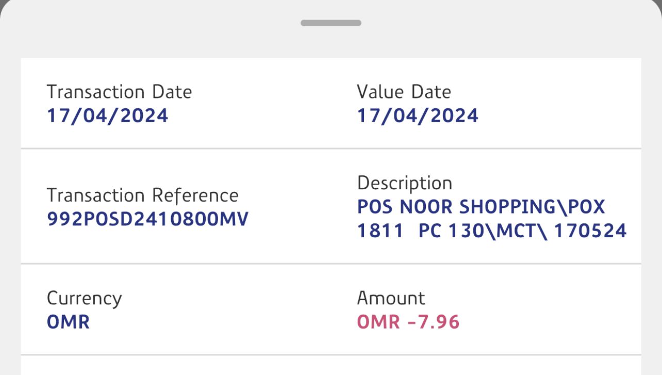Select the blue OMR value under Currency

click(x=68, y=322)
